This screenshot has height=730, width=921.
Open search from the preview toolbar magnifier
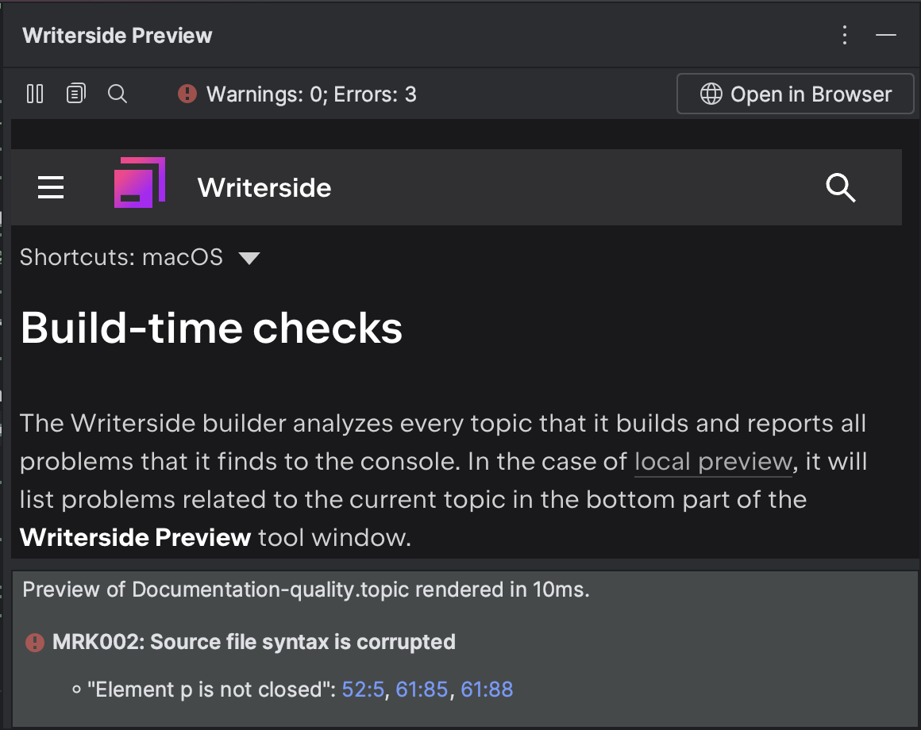pyautogui.click(x=118, y=94)
